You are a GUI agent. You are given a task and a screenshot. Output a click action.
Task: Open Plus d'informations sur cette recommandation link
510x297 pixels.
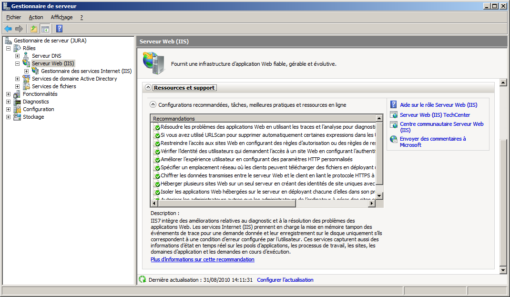(x=202, y=259)
